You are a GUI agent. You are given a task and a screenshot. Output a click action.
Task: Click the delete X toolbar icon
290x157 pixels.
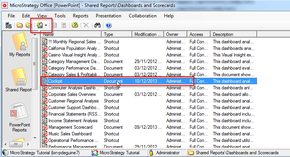(86, 25)
